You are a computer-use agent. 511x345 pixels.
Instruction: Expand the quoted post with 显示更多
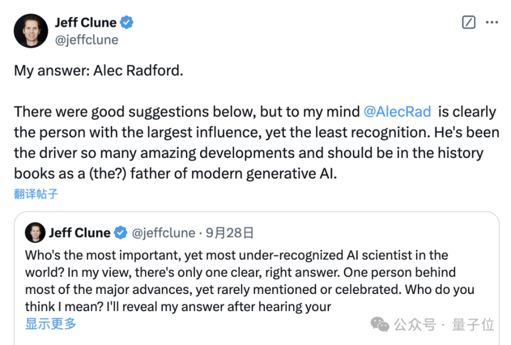pos(50,324)
